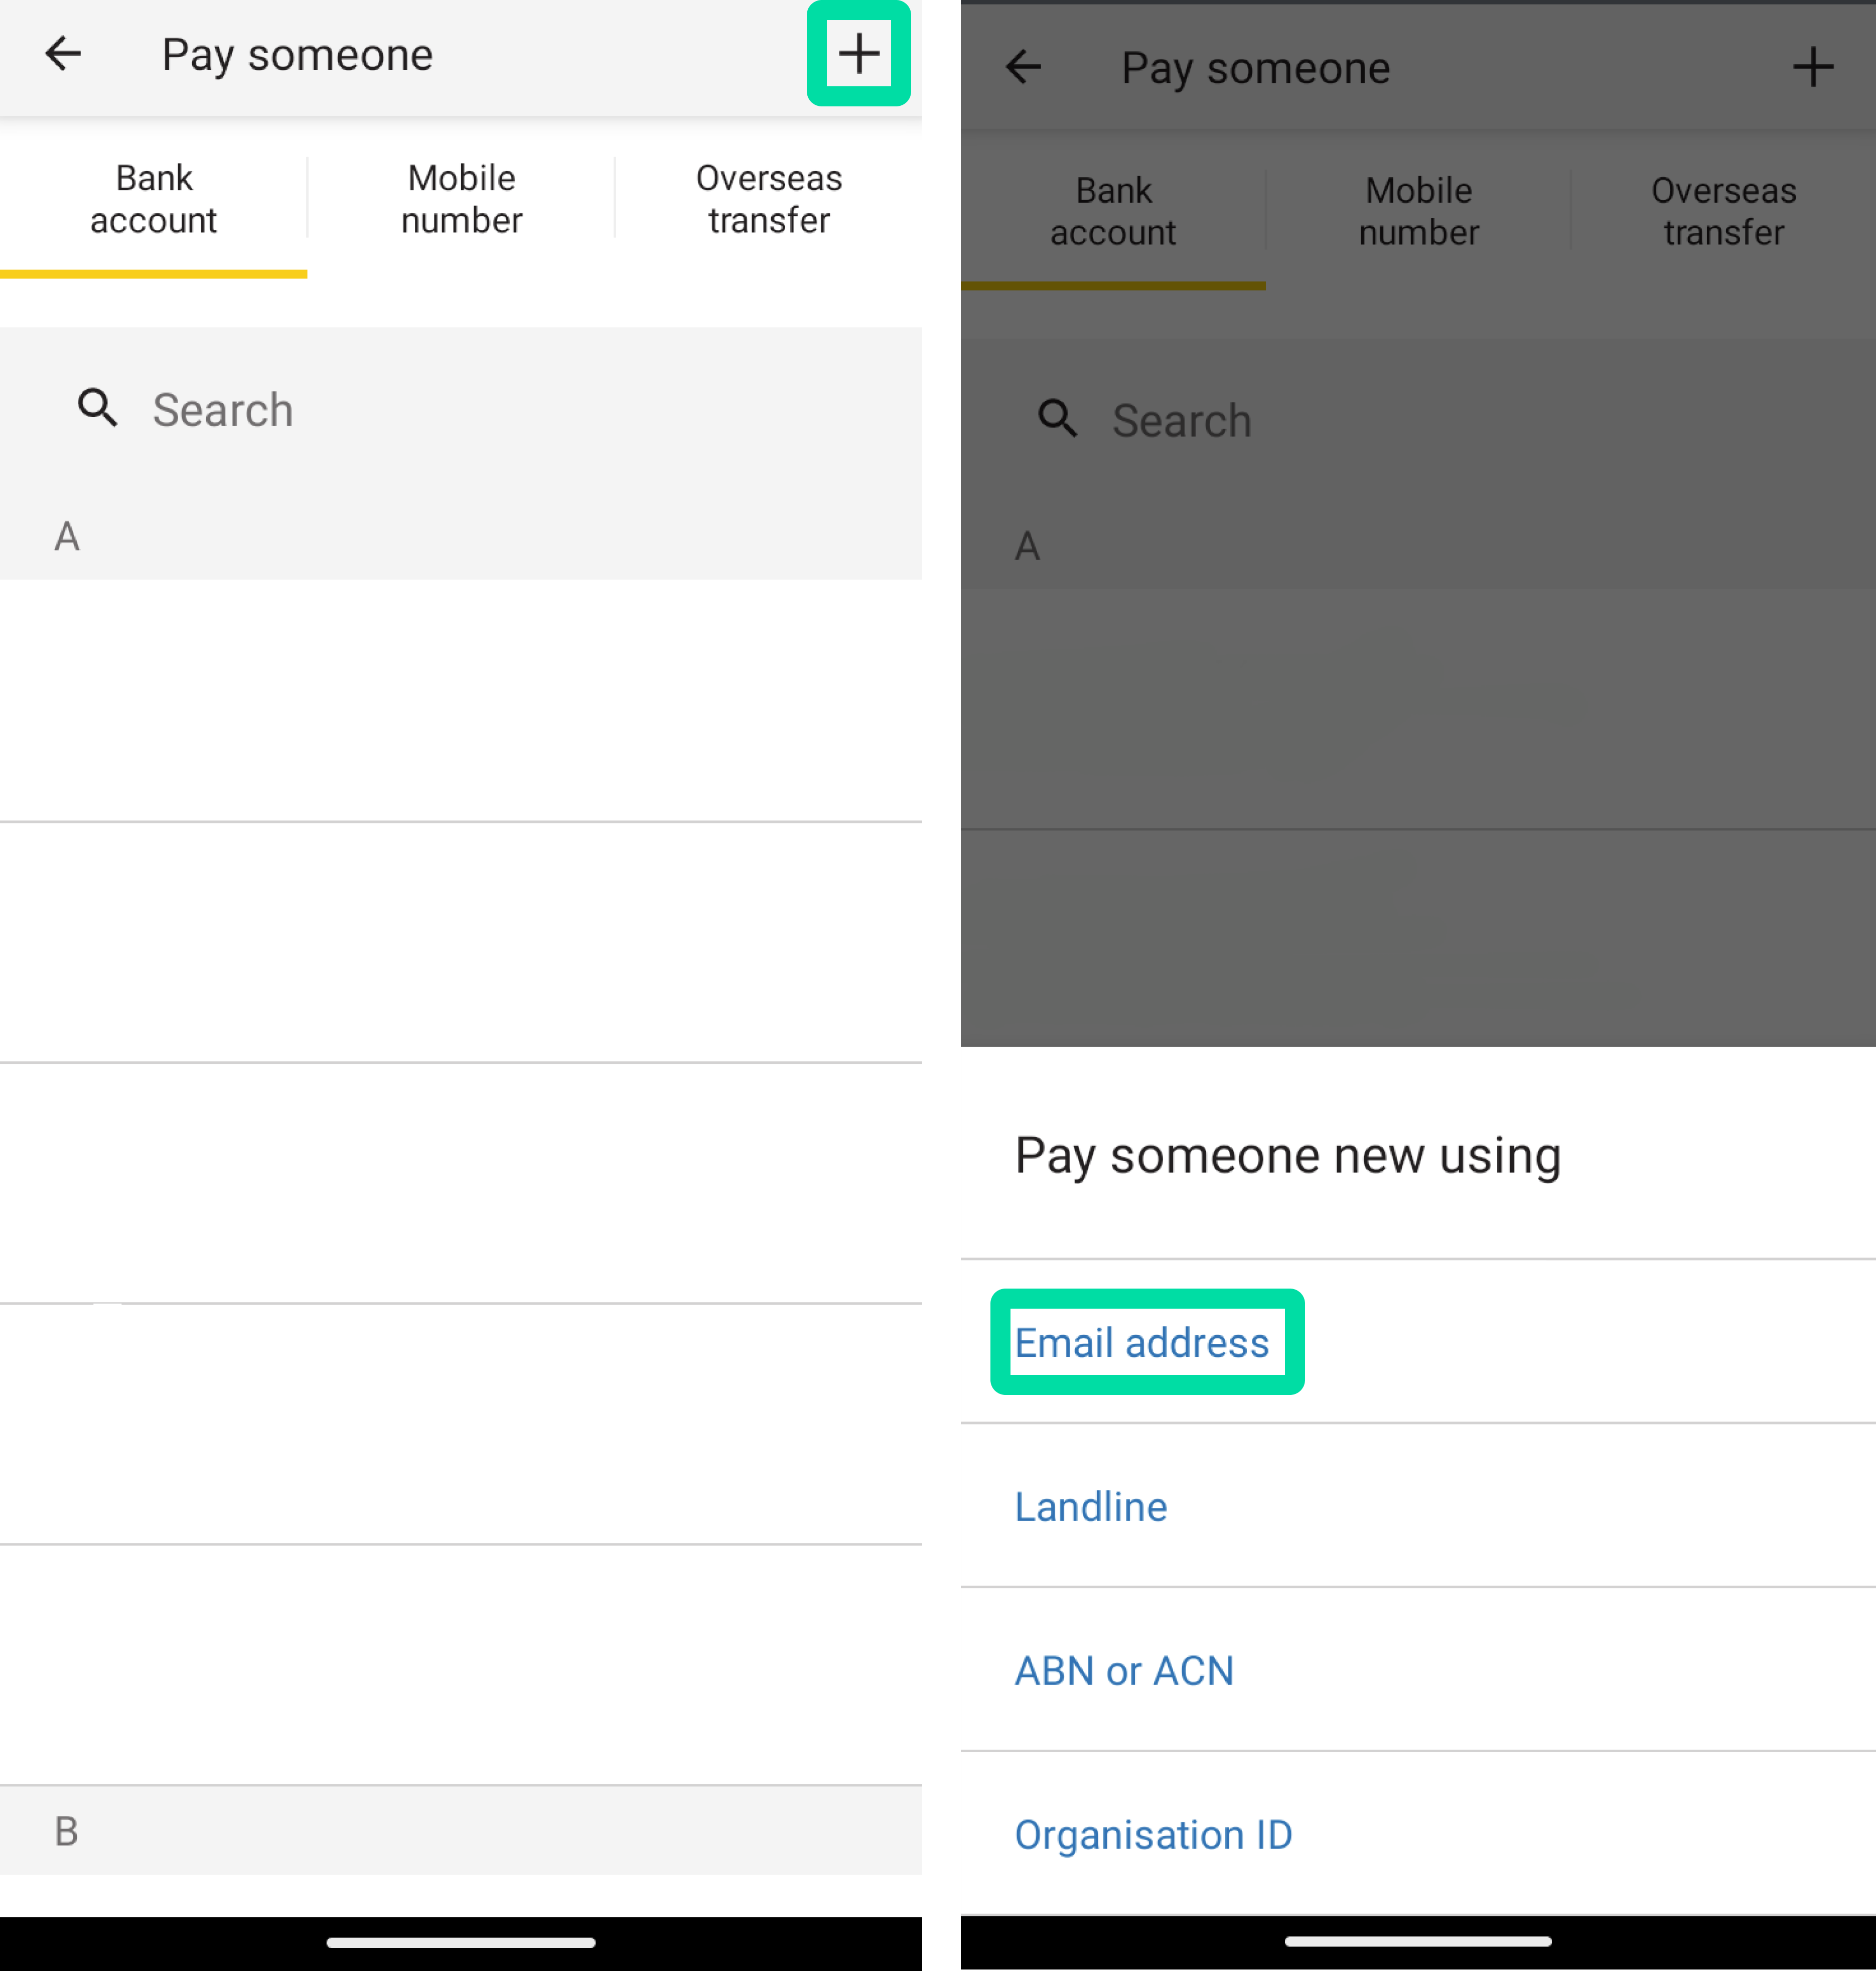Select the Bank account tab on right screen
Viewport: 1876px width, 1971px height.
coord(1113,211)
